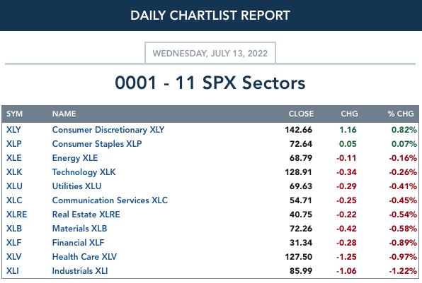This screenshot has height=283, width=422.
Task: Sort table by SYM column header
Action: tap(15, 114)
